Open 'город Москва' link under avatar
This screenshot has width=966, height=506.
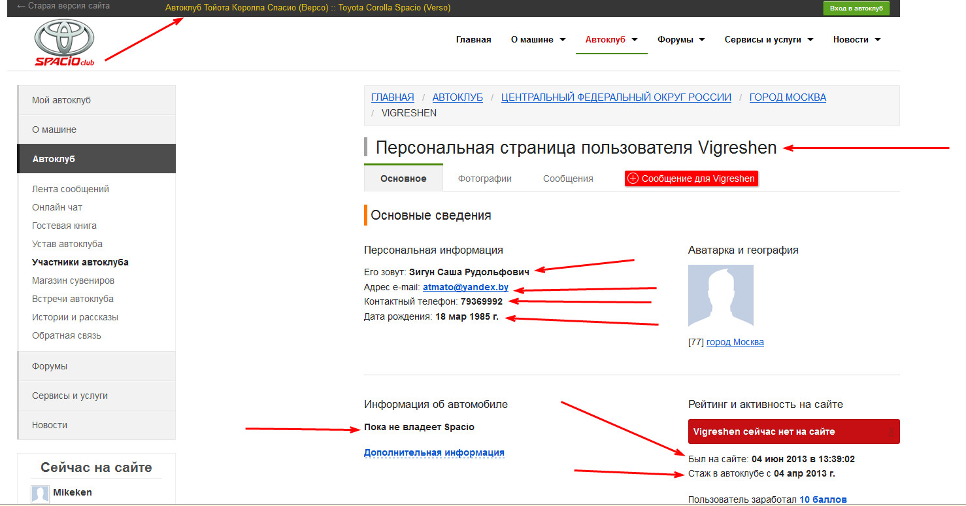(735, 342)
